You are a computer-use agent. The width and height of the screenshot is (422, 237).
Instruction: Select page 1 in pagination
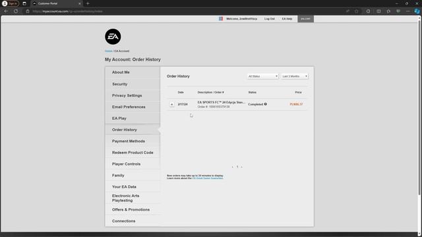(237, 167)
